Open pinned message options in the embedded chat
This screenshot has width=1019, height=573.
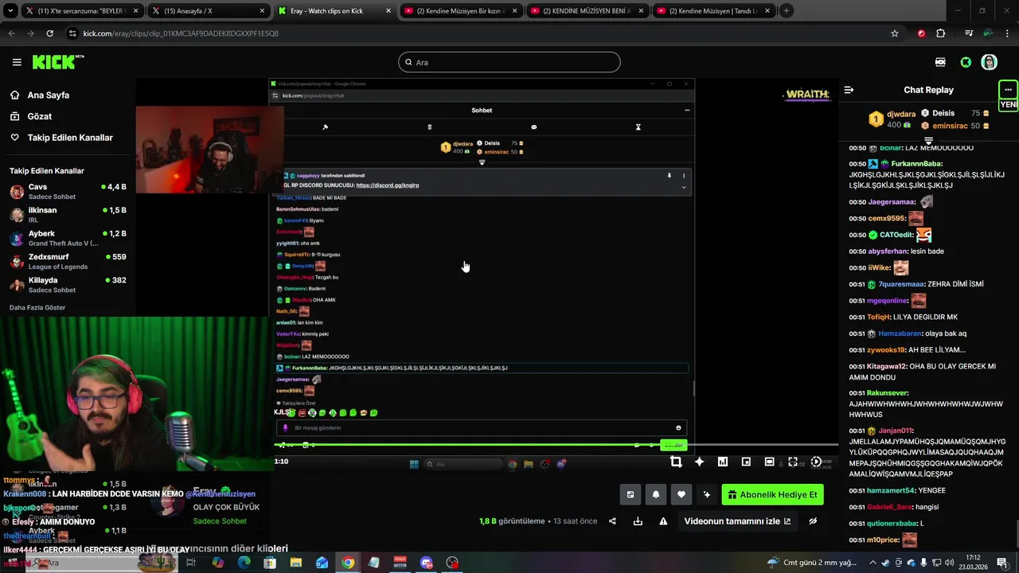click(684, 175)
